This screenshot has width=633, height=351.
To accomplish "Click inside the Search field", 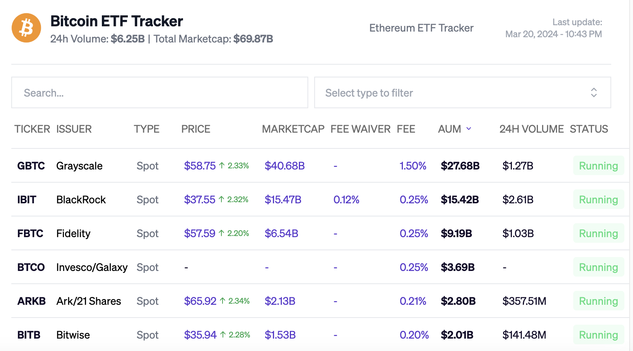I will pos(159,92).
